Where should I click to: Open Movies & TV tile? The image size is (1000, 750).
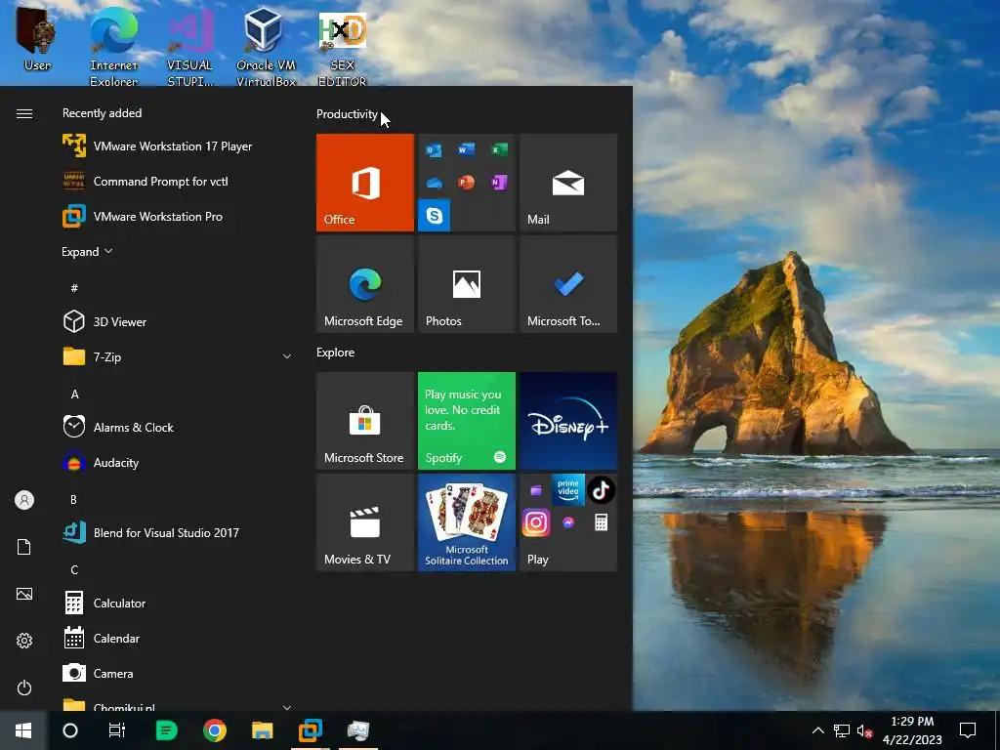[365, 522]
